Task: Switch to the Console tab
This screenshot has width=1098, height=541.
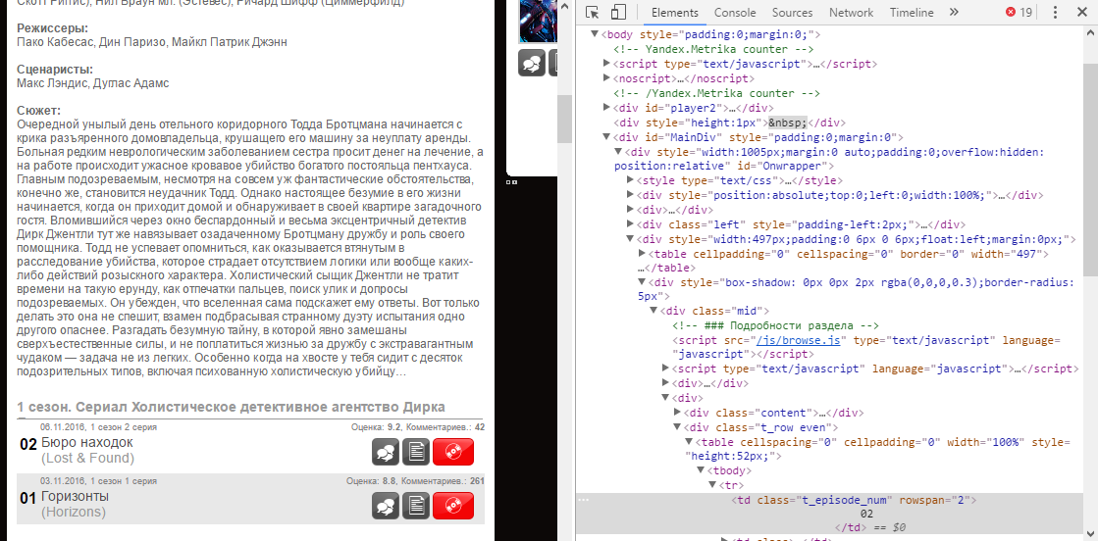Action: coord(735,13)
